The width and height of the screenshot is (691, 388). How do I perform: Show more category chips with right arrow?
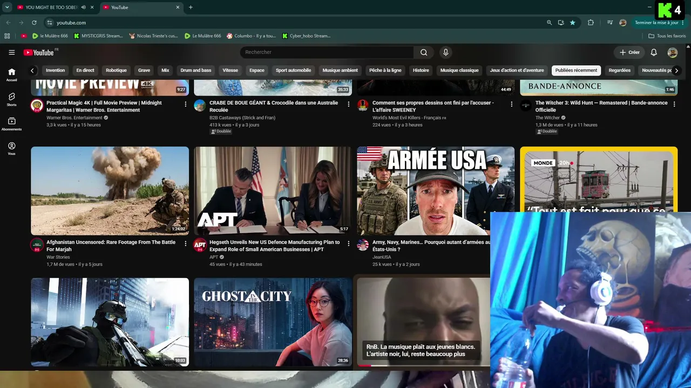676,71
